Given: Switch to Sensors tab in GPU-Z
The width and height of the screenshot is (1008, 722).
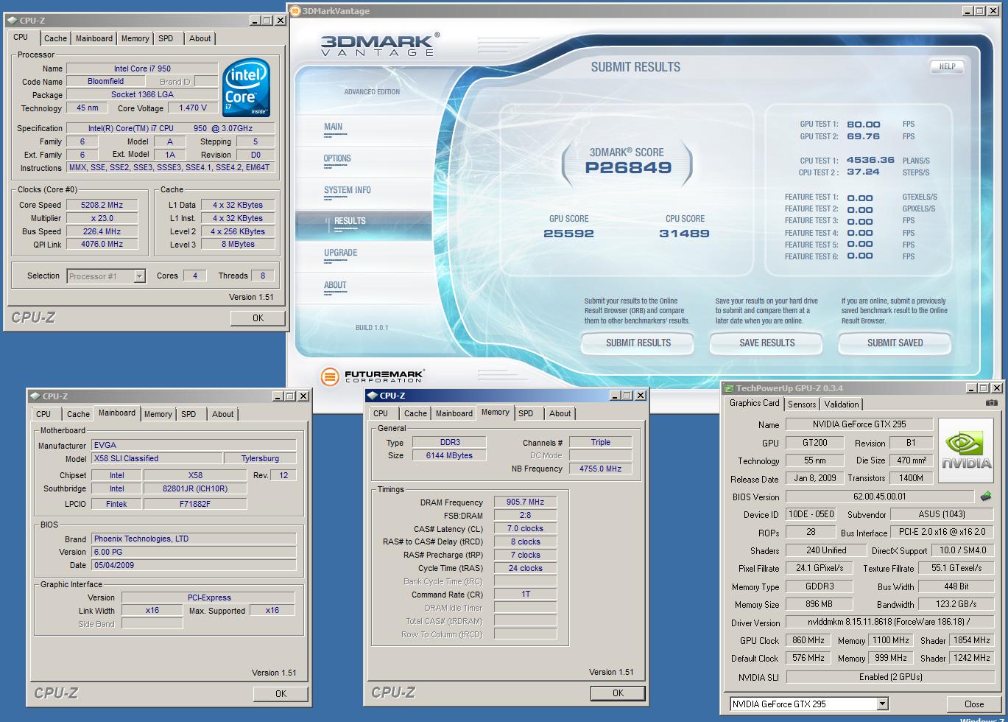Looking at the screenshot, I should point(802,404).
